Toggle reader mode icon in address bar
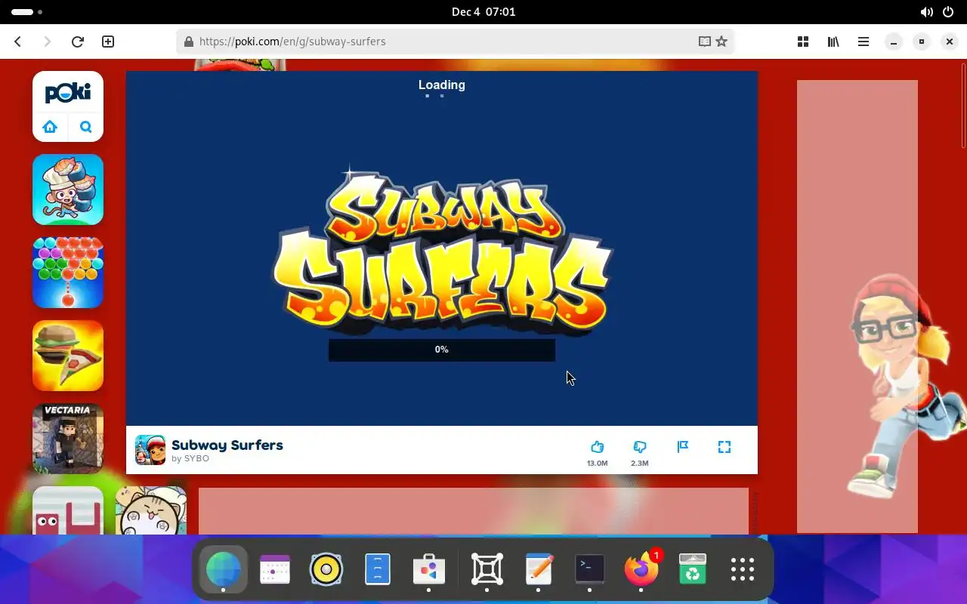Viewport: 967px width, 604px height. [705, 42]
